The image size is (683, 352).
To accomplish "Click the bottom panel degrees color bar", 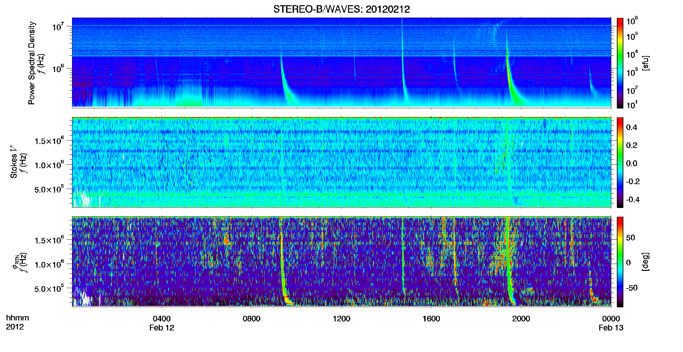I will [x=620, y=262].
